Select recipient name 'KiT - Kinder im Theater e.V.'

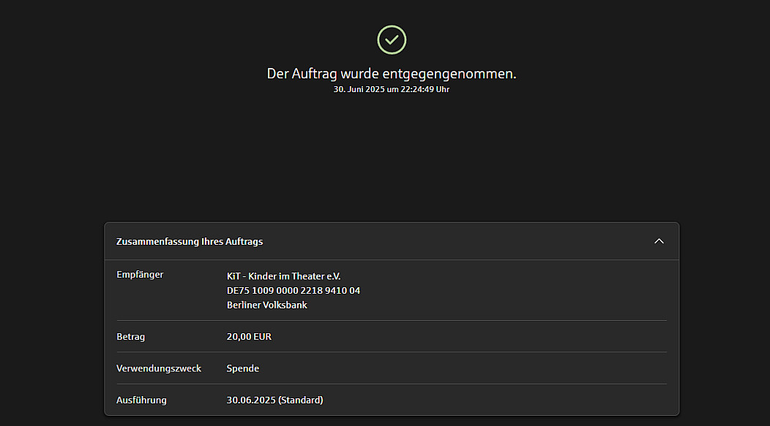284,276
